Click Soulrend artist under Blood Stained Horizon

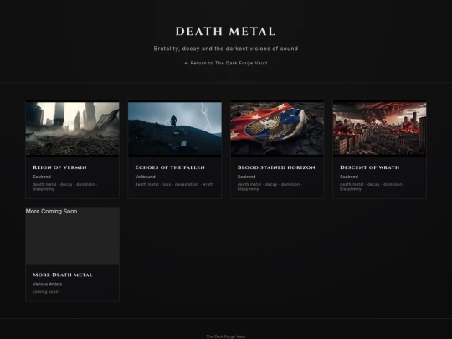(246, 177)
